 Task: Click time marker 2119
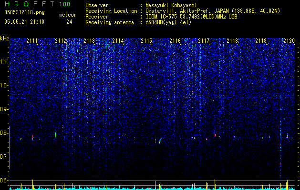pyautogui.click(x=261, y=41)
